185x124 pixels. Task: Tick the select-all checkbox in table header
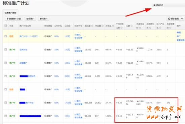(5, 26)
